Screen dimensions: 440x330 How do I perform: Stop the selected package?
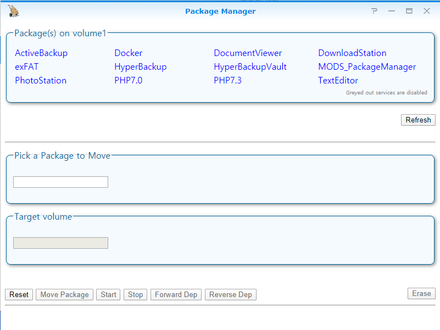(136, 295)
